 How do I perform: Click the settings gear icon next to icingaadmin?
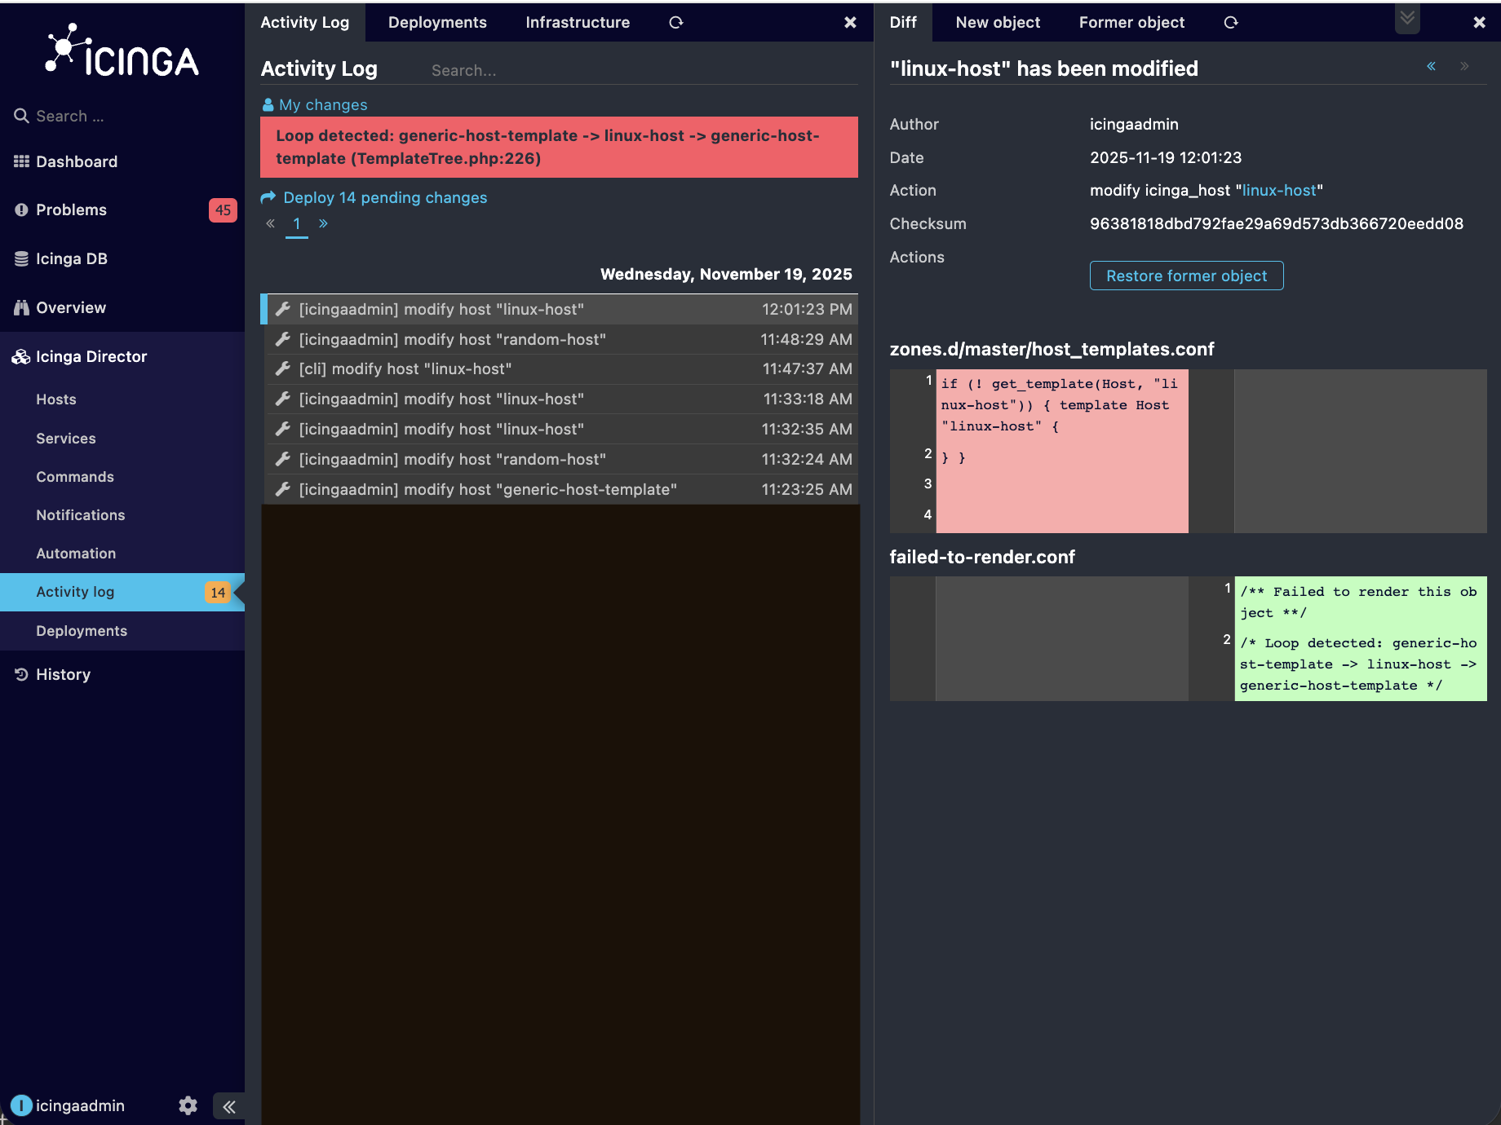click(x=188, y=1105)
